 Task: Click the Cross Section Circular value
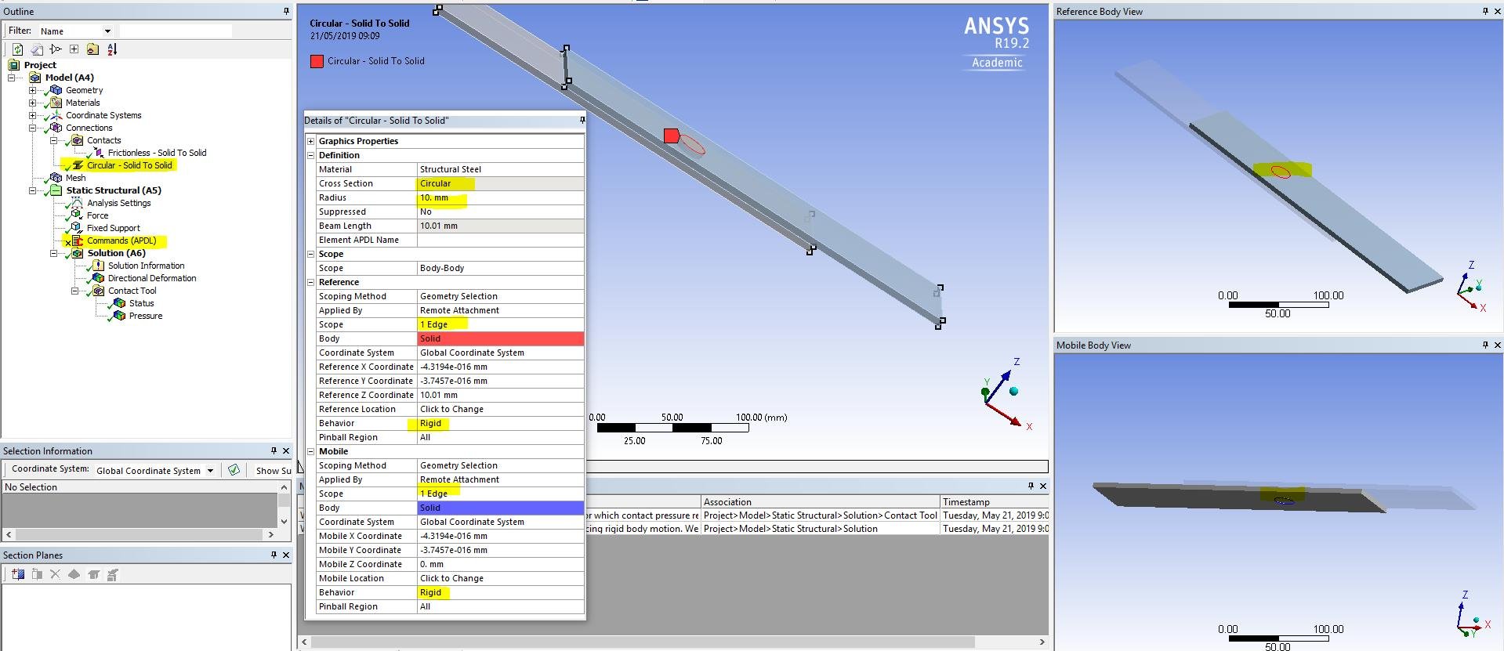coord(501,183)
